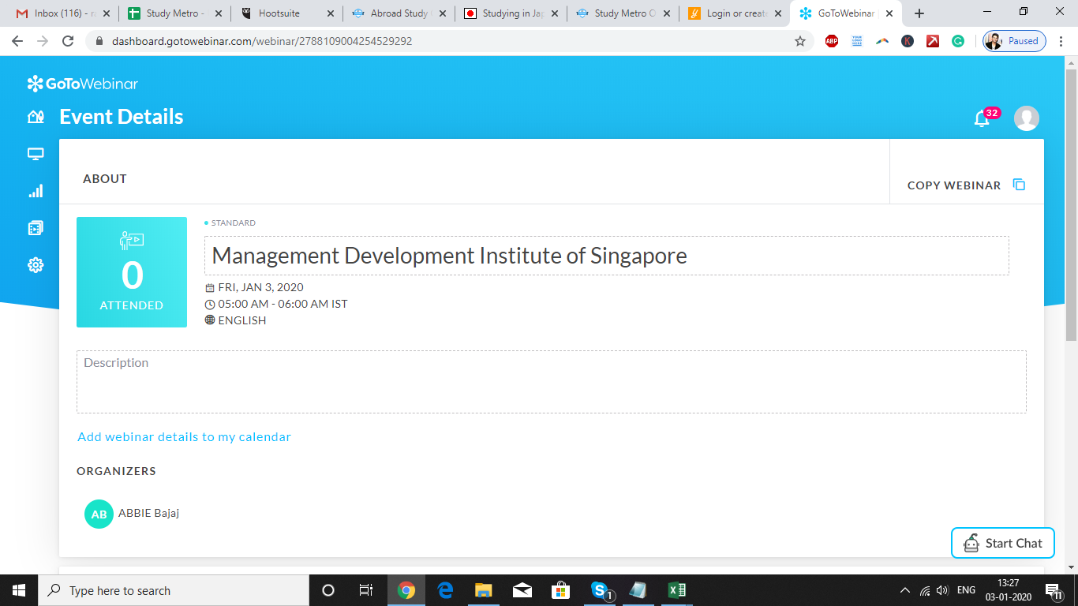
Task: Open Settings gear icon in sidebar
Action: point(36,265)
